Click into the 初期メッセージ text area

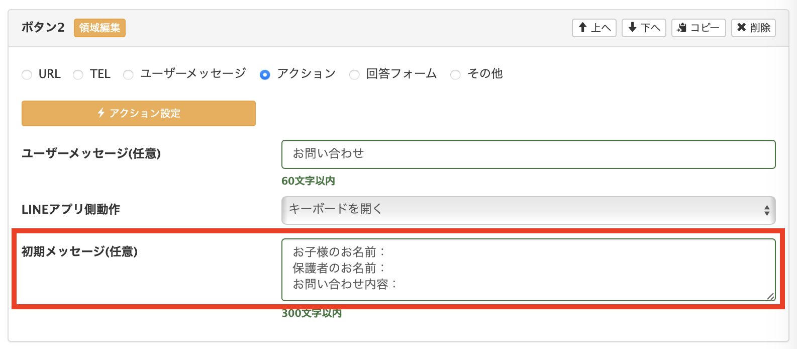528,269
